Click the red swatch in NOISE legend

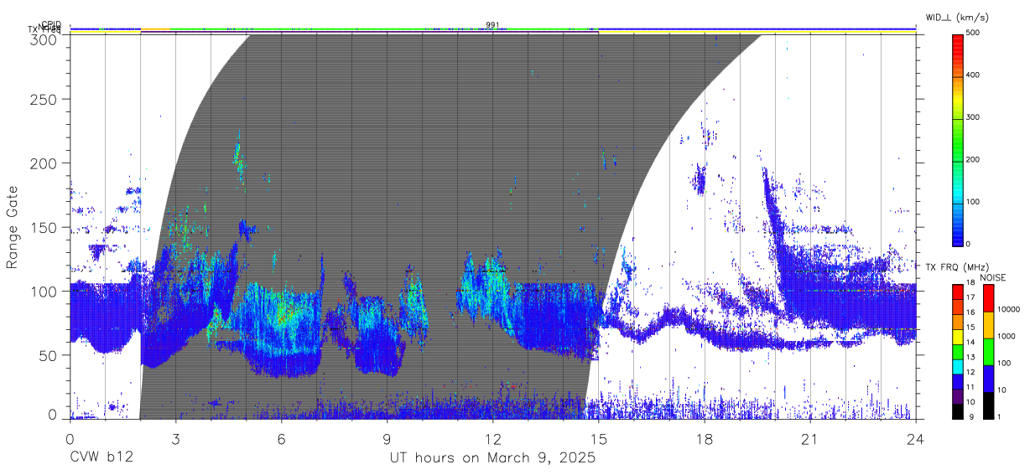pos(988,297)
